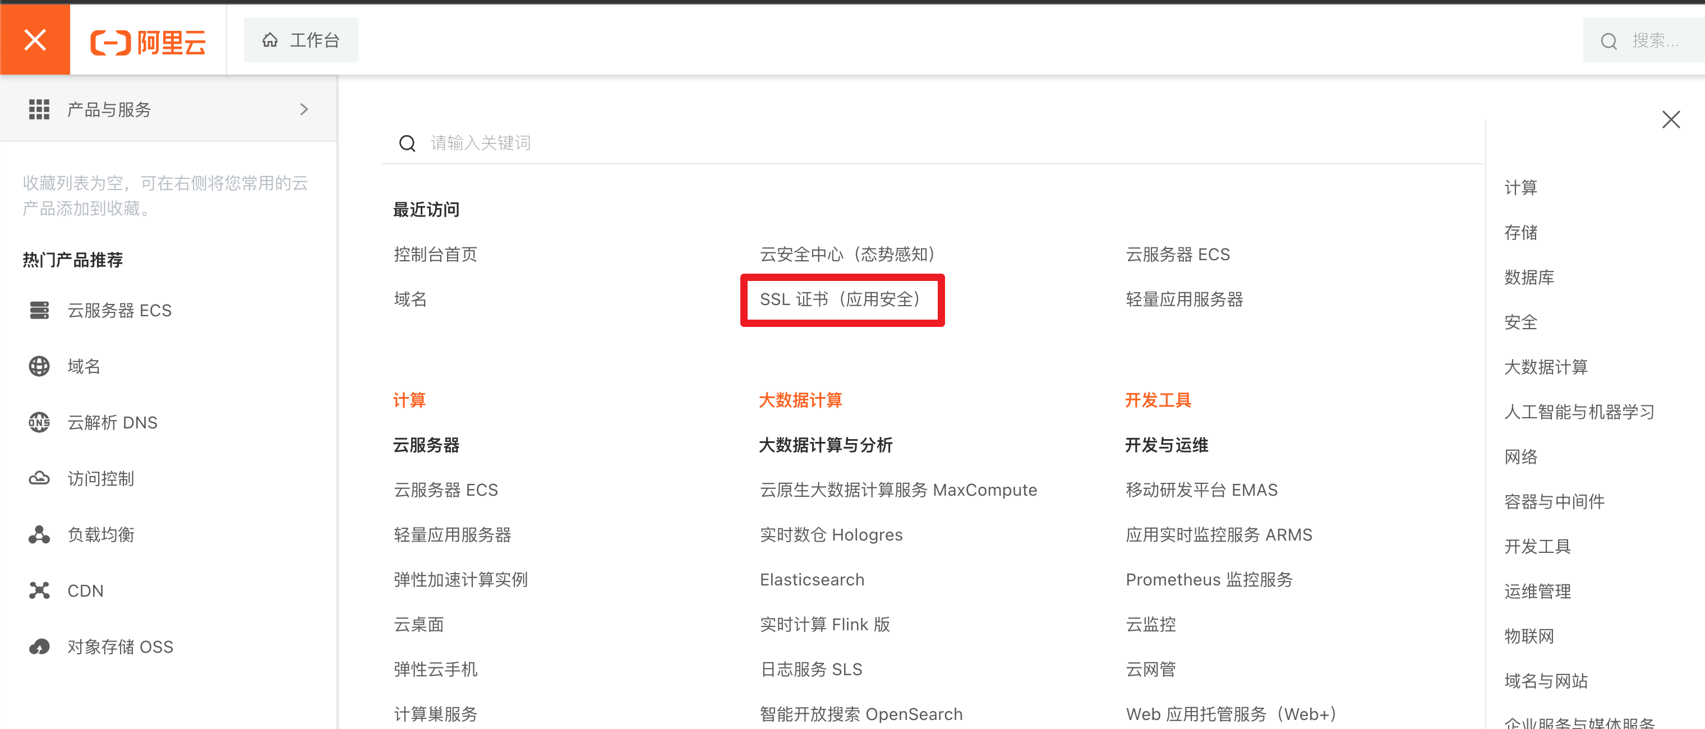Open 云服务器 ECS from hot products
Image resolution: width=1705 pixels, height=729 pixels.
119,310
